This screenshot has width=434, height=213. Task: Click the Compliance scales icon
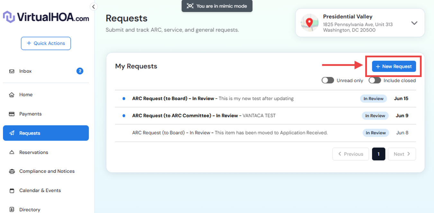click(12, 171)
